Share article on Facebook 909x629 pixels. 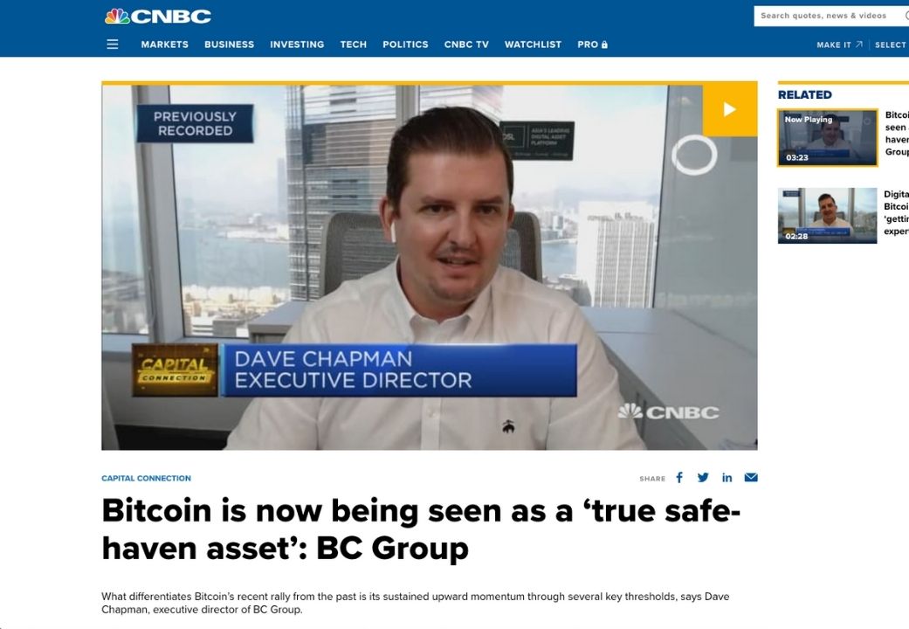point(679,478)
